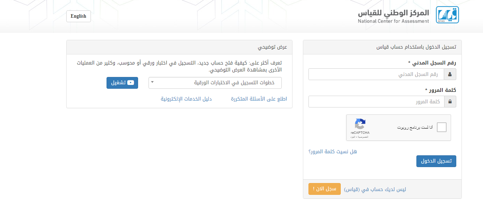The height and width of the screenshot is (208, 483).
Task: Click the تسجيل الدخول login button
Action: [x=436, y=161]
